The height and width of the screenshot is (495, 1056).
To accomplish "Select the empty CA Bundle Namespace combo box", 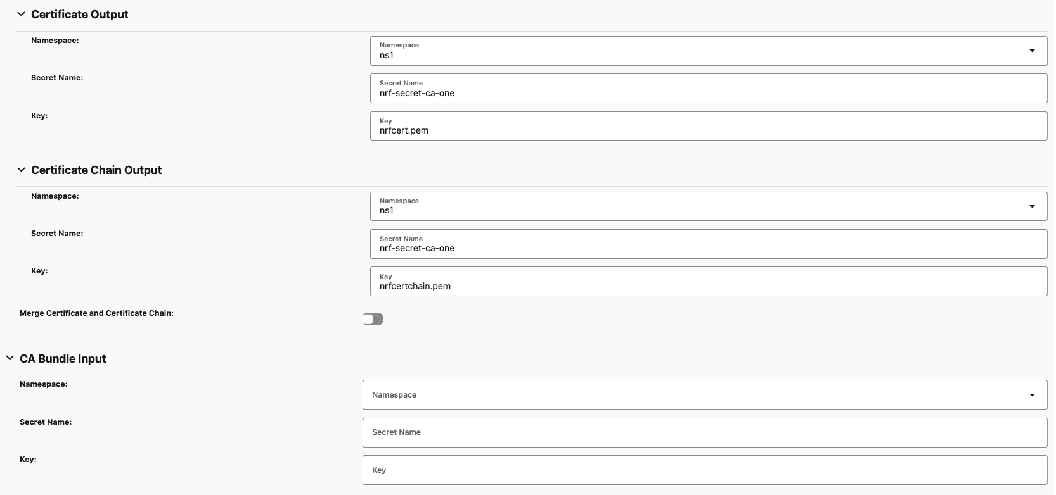I will tap(694, 395).
